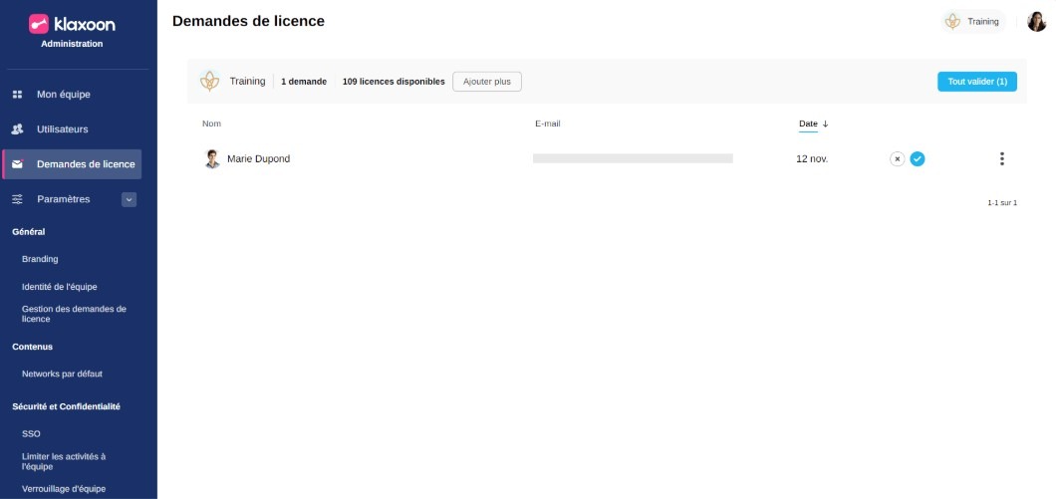This screenshot has height=499, width=1056.
Task: Open the SSO settings page
Action: click(x=31, y=434)
